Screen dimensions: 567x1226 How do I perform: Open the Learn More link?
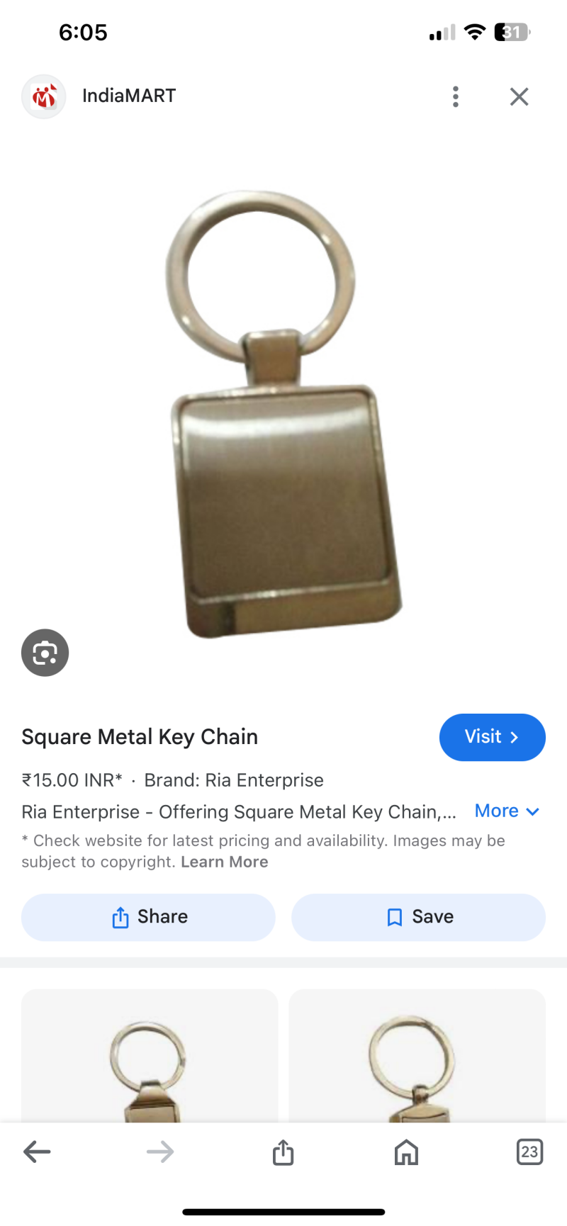coord(225,862)
